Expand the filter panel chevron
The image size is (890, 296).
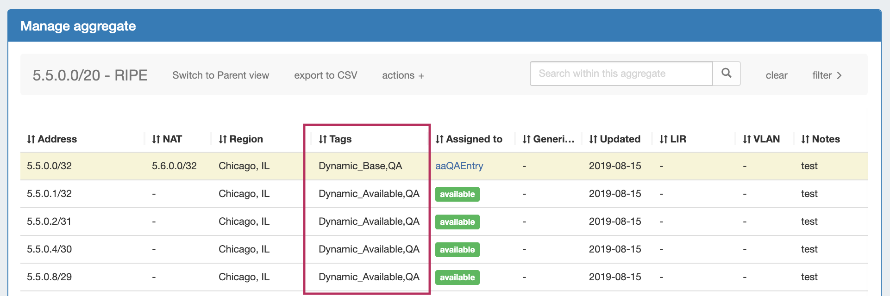pyautogui.click(x=827, y=75)
